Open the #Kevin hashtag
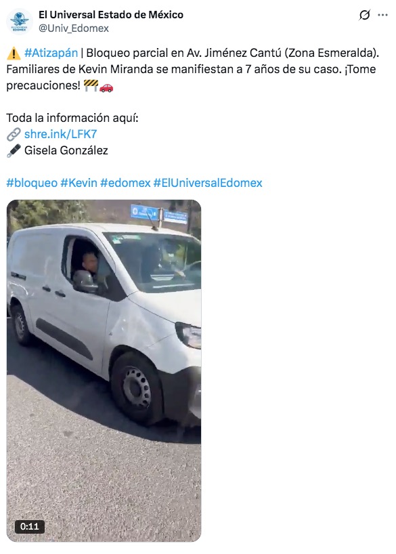Image resolution: width=396 pixels, height=554 pixels. coord(79,183)
